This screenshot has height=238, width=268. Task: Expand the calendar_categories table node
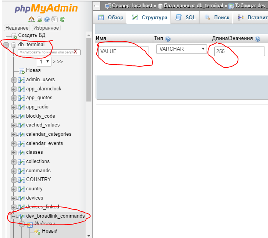(x=14, y=135)
